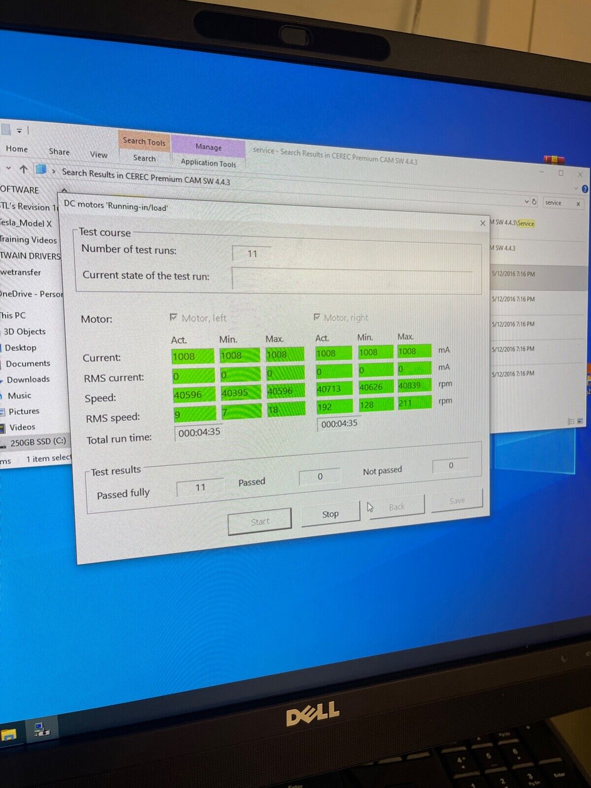591x788 pixels.
Task: Toggle the 'Motor, right' checkbox
Action: click(x=317, y=317)
